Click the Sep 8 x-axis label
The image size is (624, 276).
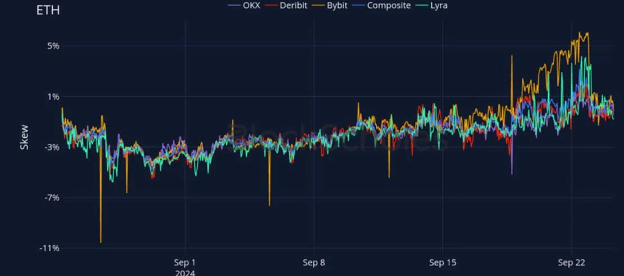(x=314, y=263)
